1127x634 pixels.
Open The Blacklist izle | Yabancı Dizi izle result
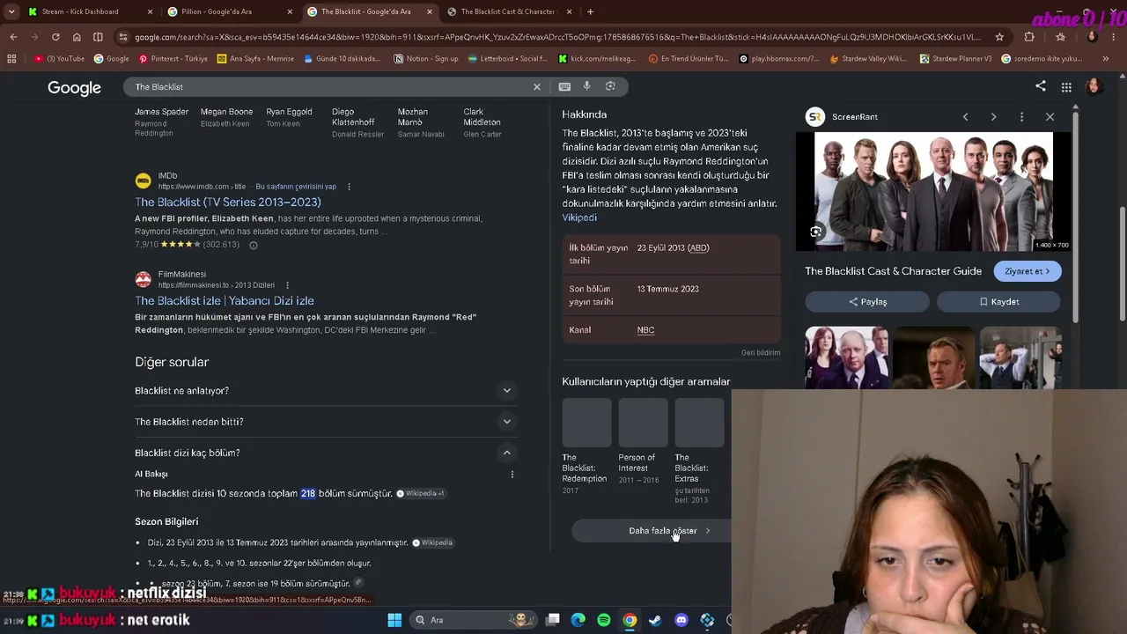225,301
